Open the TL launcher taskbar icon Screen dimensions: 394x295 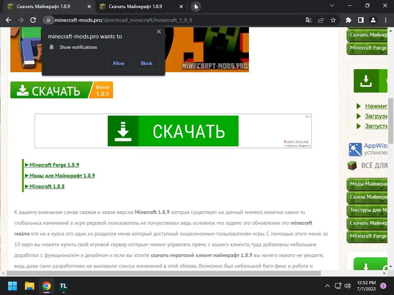coord(63,286)
